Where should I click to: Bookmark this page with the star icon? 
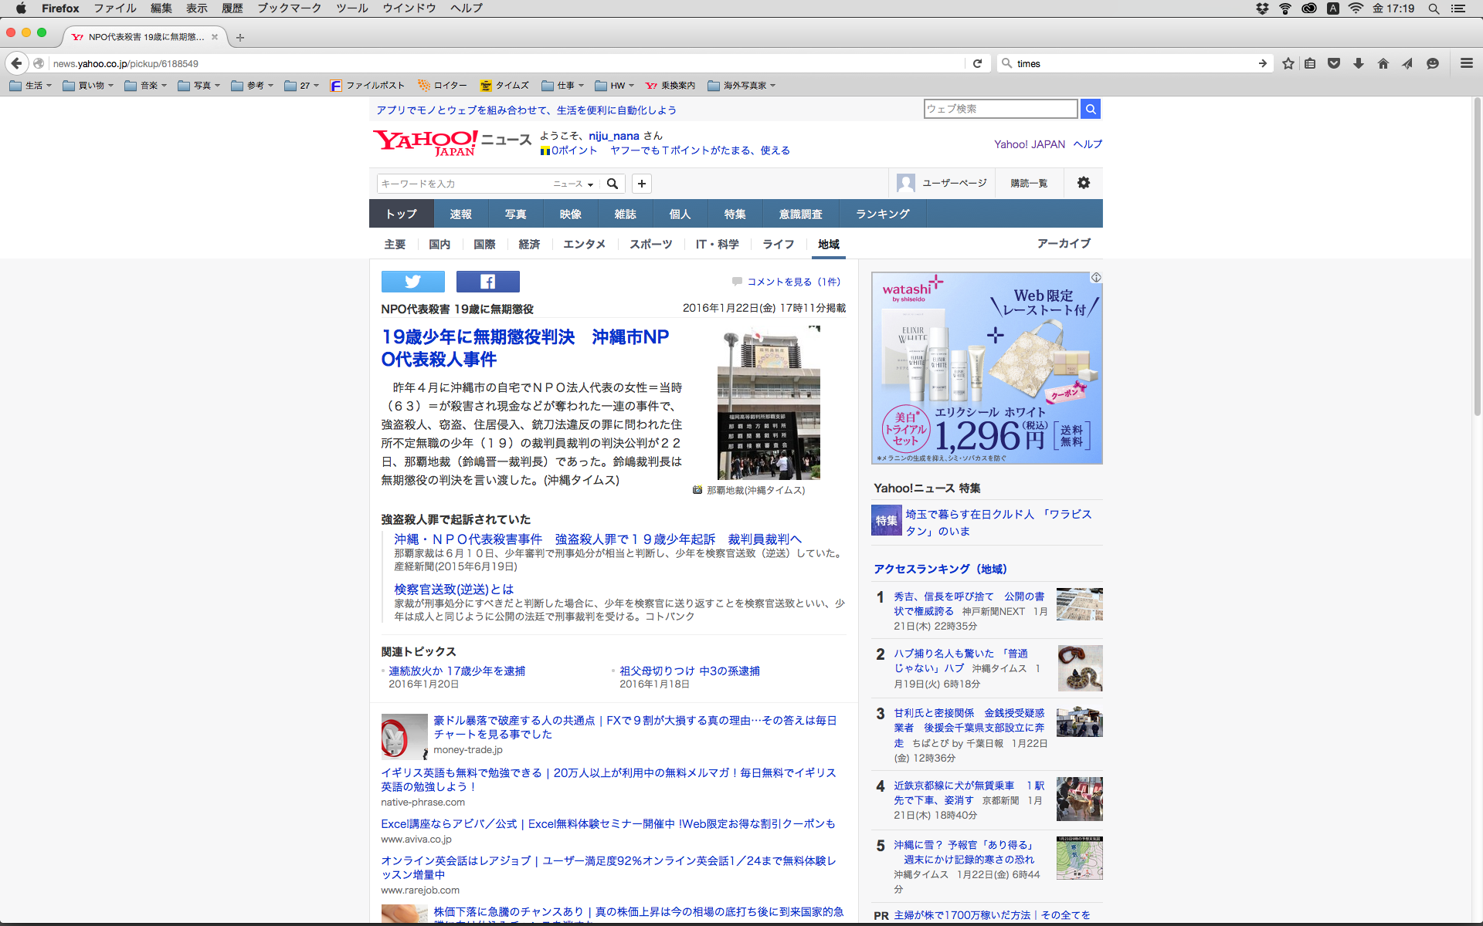[x=1288, y=63]
